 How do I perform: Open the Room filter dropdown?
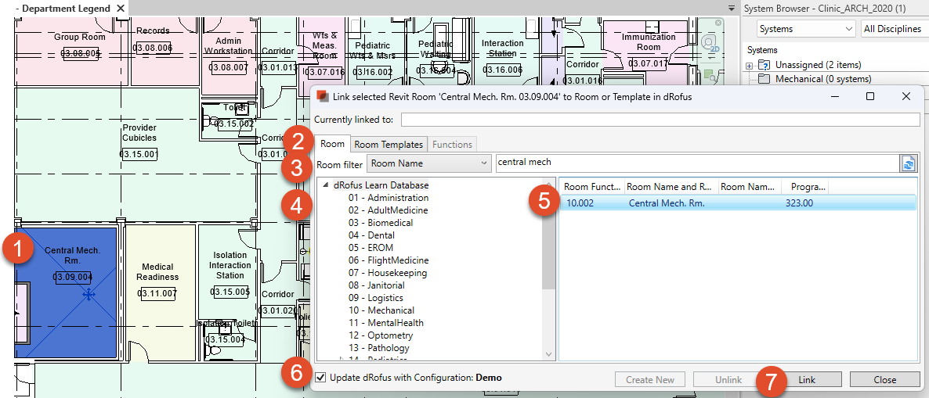[428, 163]
